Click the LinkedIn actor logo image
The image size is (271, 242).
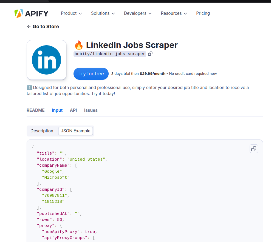[x=46, y=60]
